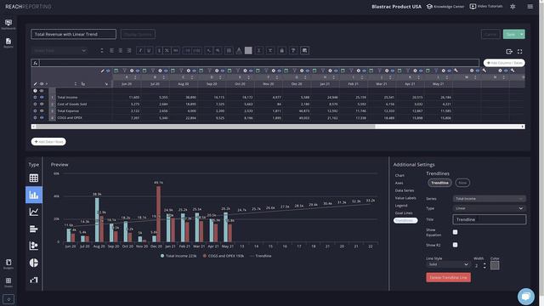Select the table chart type
The height and width of the screenshot is (306, 544).
[34, 178]
